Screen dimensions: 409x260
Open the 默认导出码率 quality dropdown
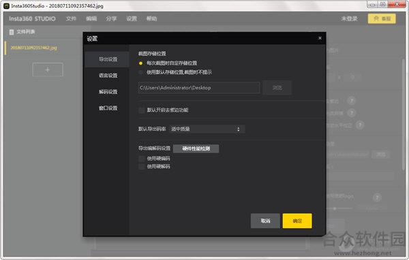[x=207, y=129]
